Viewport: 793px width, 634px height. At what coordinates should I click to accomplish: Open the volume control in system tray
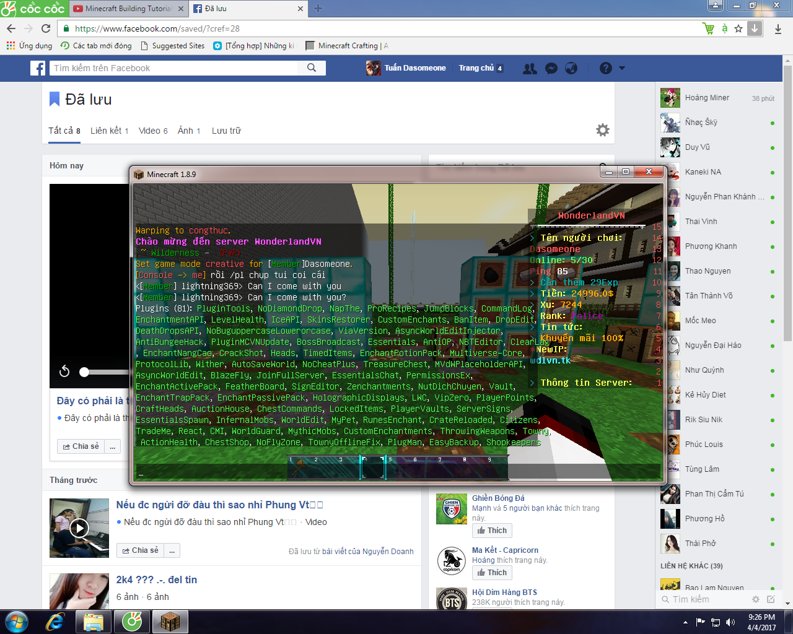[730, 622]
